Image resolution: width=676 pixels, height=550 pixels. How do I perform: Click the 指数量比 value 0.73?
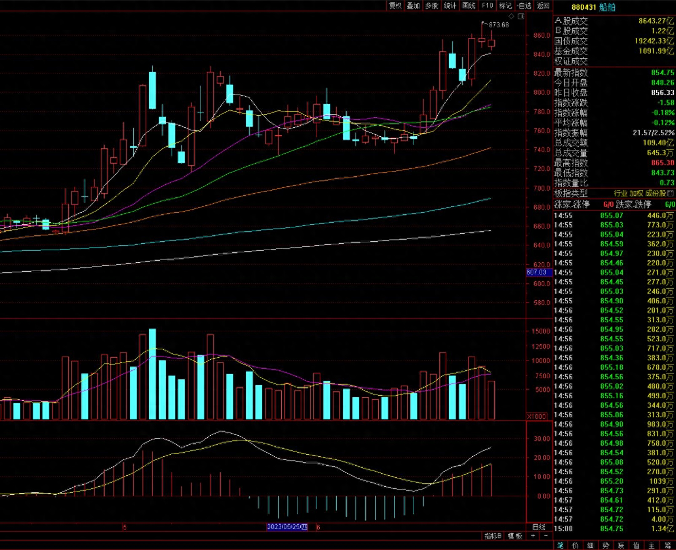coord(667,183)
